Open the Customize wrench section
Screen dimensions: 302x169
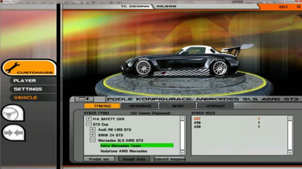click(29, 68)
